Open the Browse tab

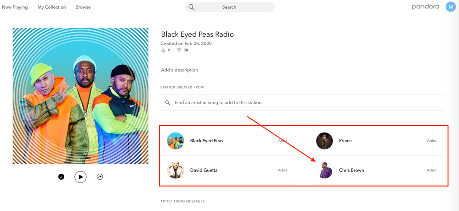click(x=83, y=7)
